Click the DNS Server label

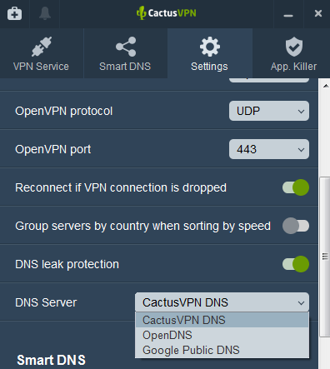(46, 302)
